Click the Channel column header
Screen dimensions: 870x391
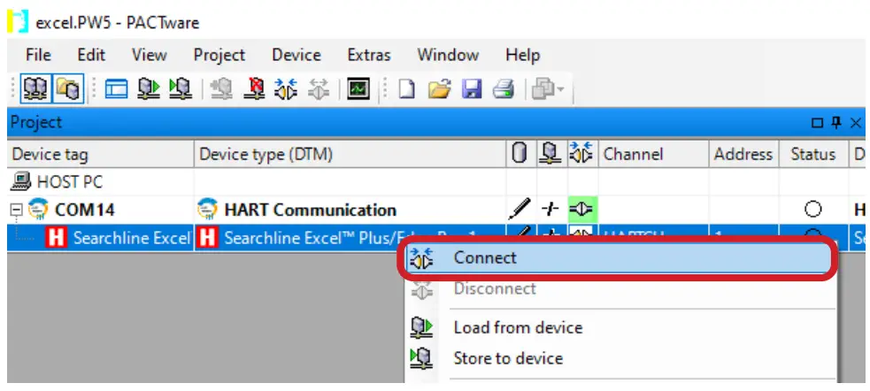coord(653,154)
